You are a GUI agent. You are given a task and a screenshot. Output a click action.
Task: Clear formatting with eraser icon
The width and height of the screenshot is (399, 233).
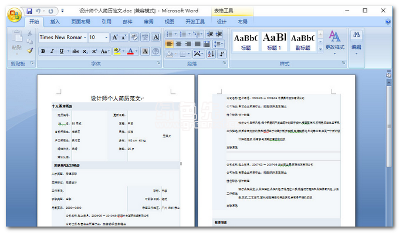[x=134, y=38]
